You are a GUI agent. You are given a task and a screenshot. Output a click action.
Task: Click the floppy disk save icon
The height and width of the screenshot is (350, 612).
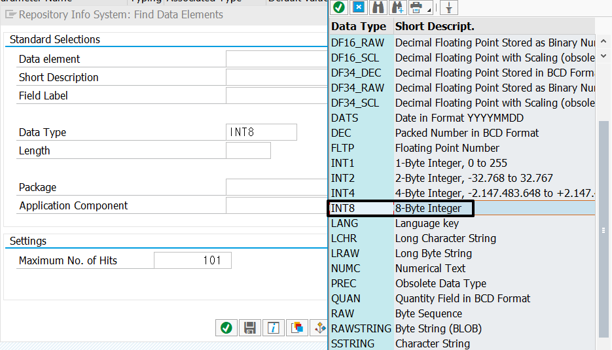click(x=249, y=328)
